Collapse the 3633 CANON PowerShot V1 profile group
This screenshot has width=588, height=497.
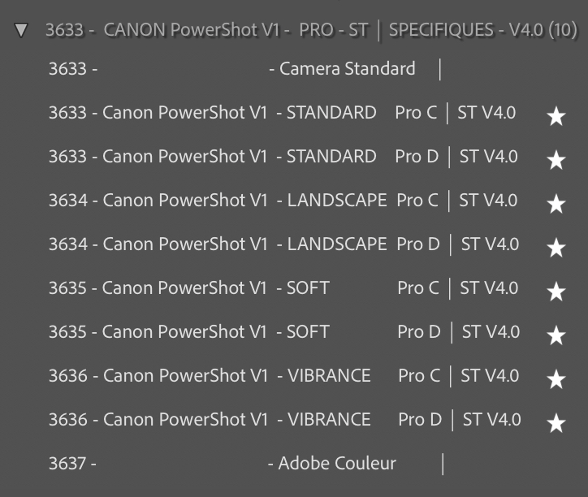(22, 31)
